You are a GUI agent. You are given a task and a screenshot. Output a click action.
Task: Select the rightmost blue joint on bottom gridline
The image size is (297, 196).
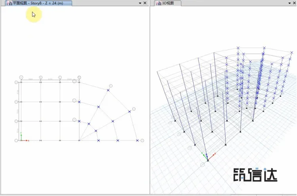pyautogui.click(x=137, y=140)
